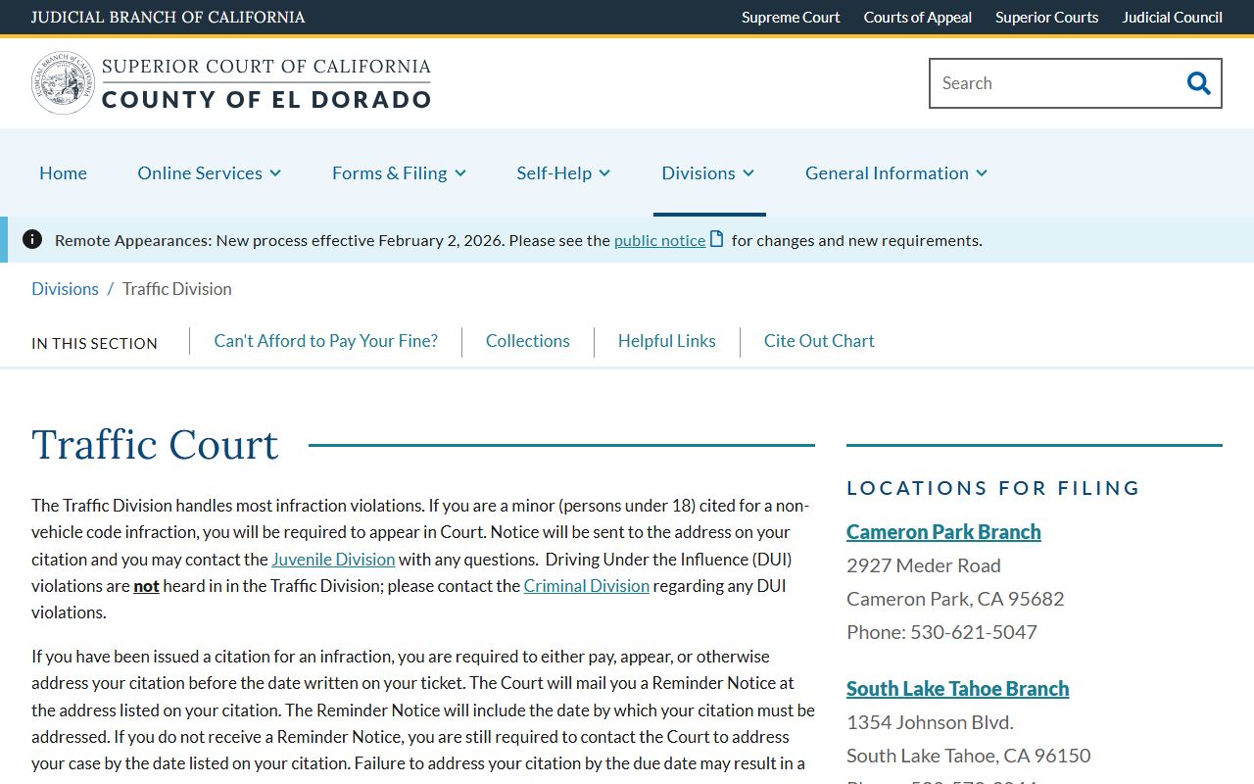
Task: Open the Cameron Park Branch link
Action: pyautogui.click(x=943, y=531)
